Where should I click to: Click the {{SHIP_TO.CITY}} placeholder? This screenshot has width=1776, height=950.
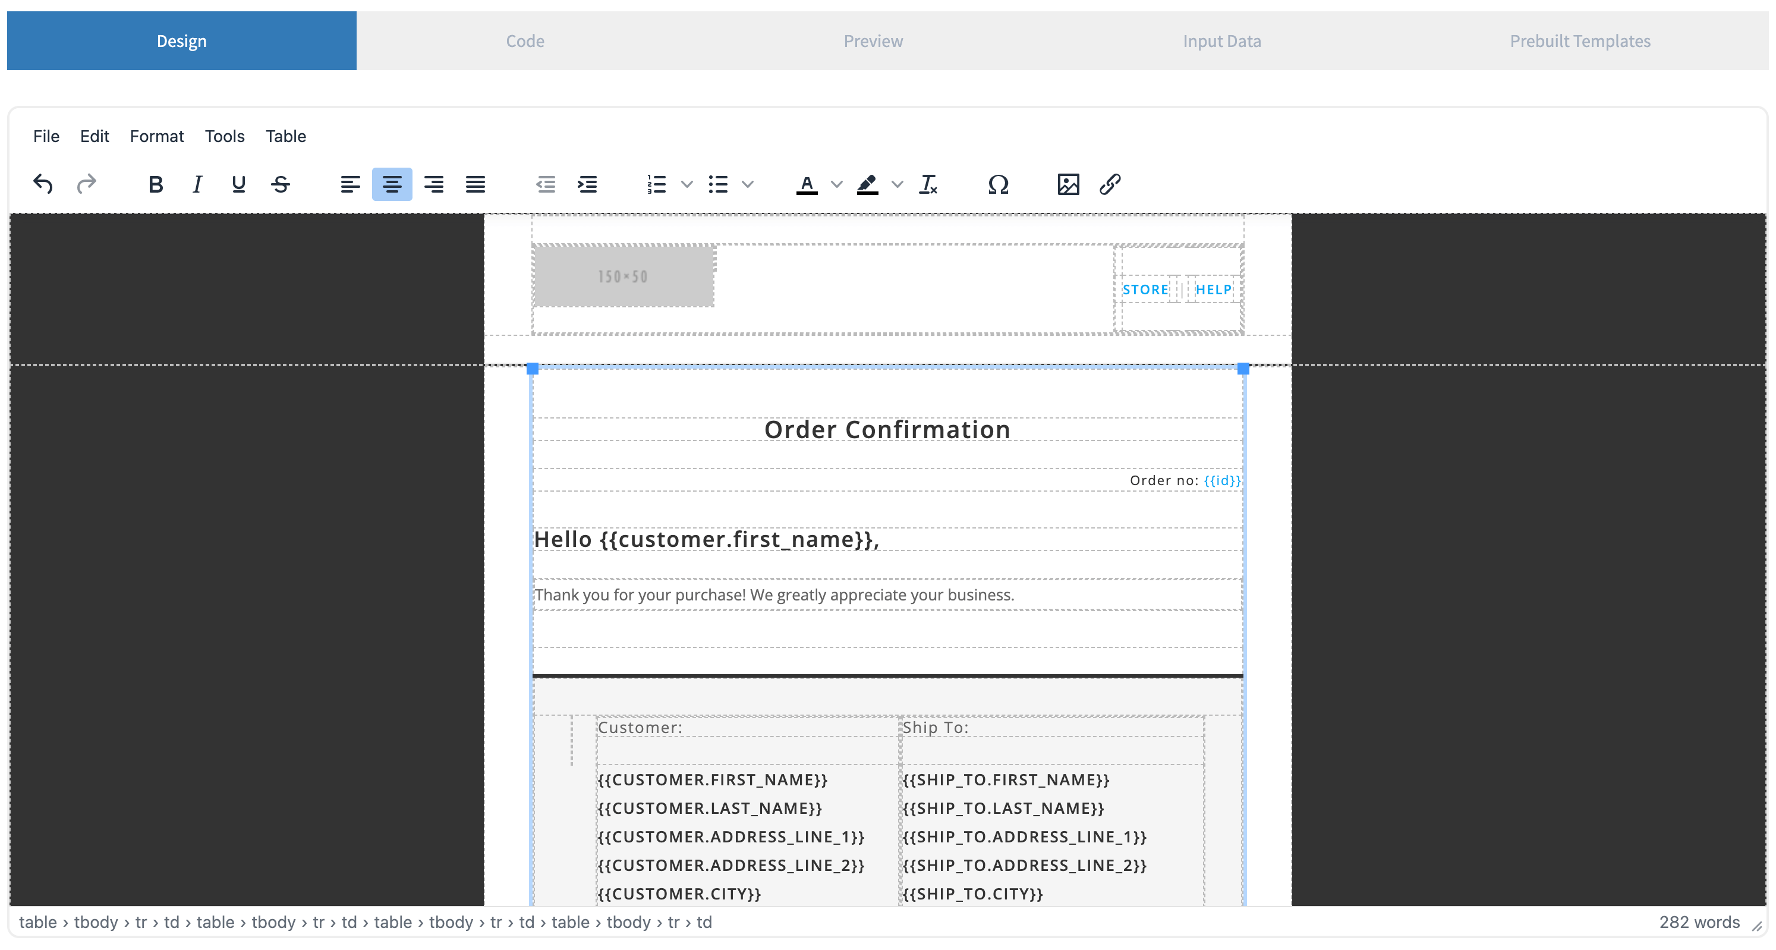973,894
